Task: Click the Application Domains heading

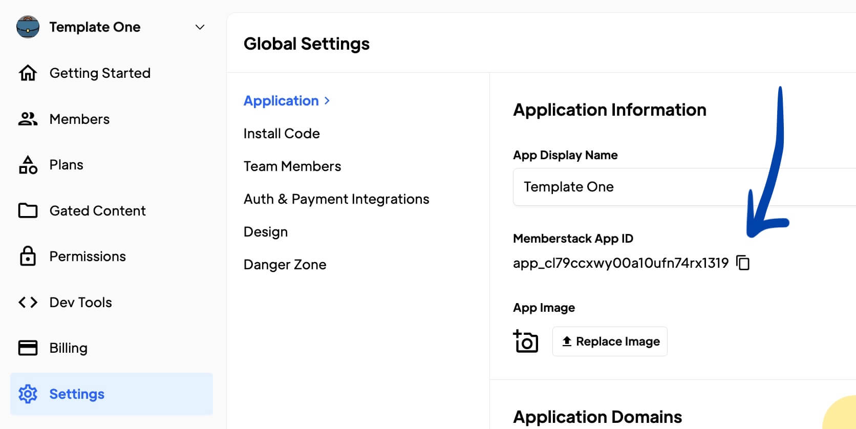Action: point(597,417)
